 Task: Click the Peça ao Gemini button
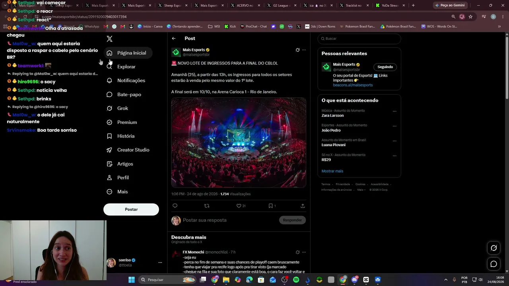click(449, 6)
